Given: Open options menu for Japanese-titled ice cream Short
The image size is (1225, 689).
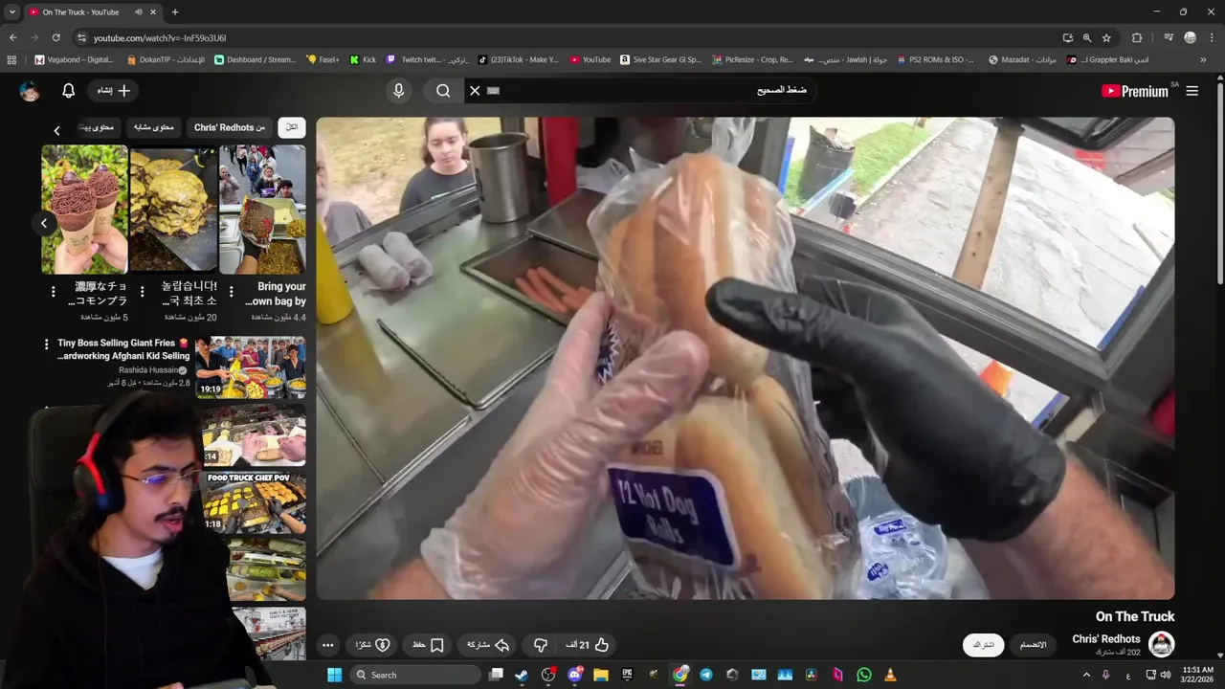Looking at the screenshot, I should pyautogui.click(x=53, y=292).
